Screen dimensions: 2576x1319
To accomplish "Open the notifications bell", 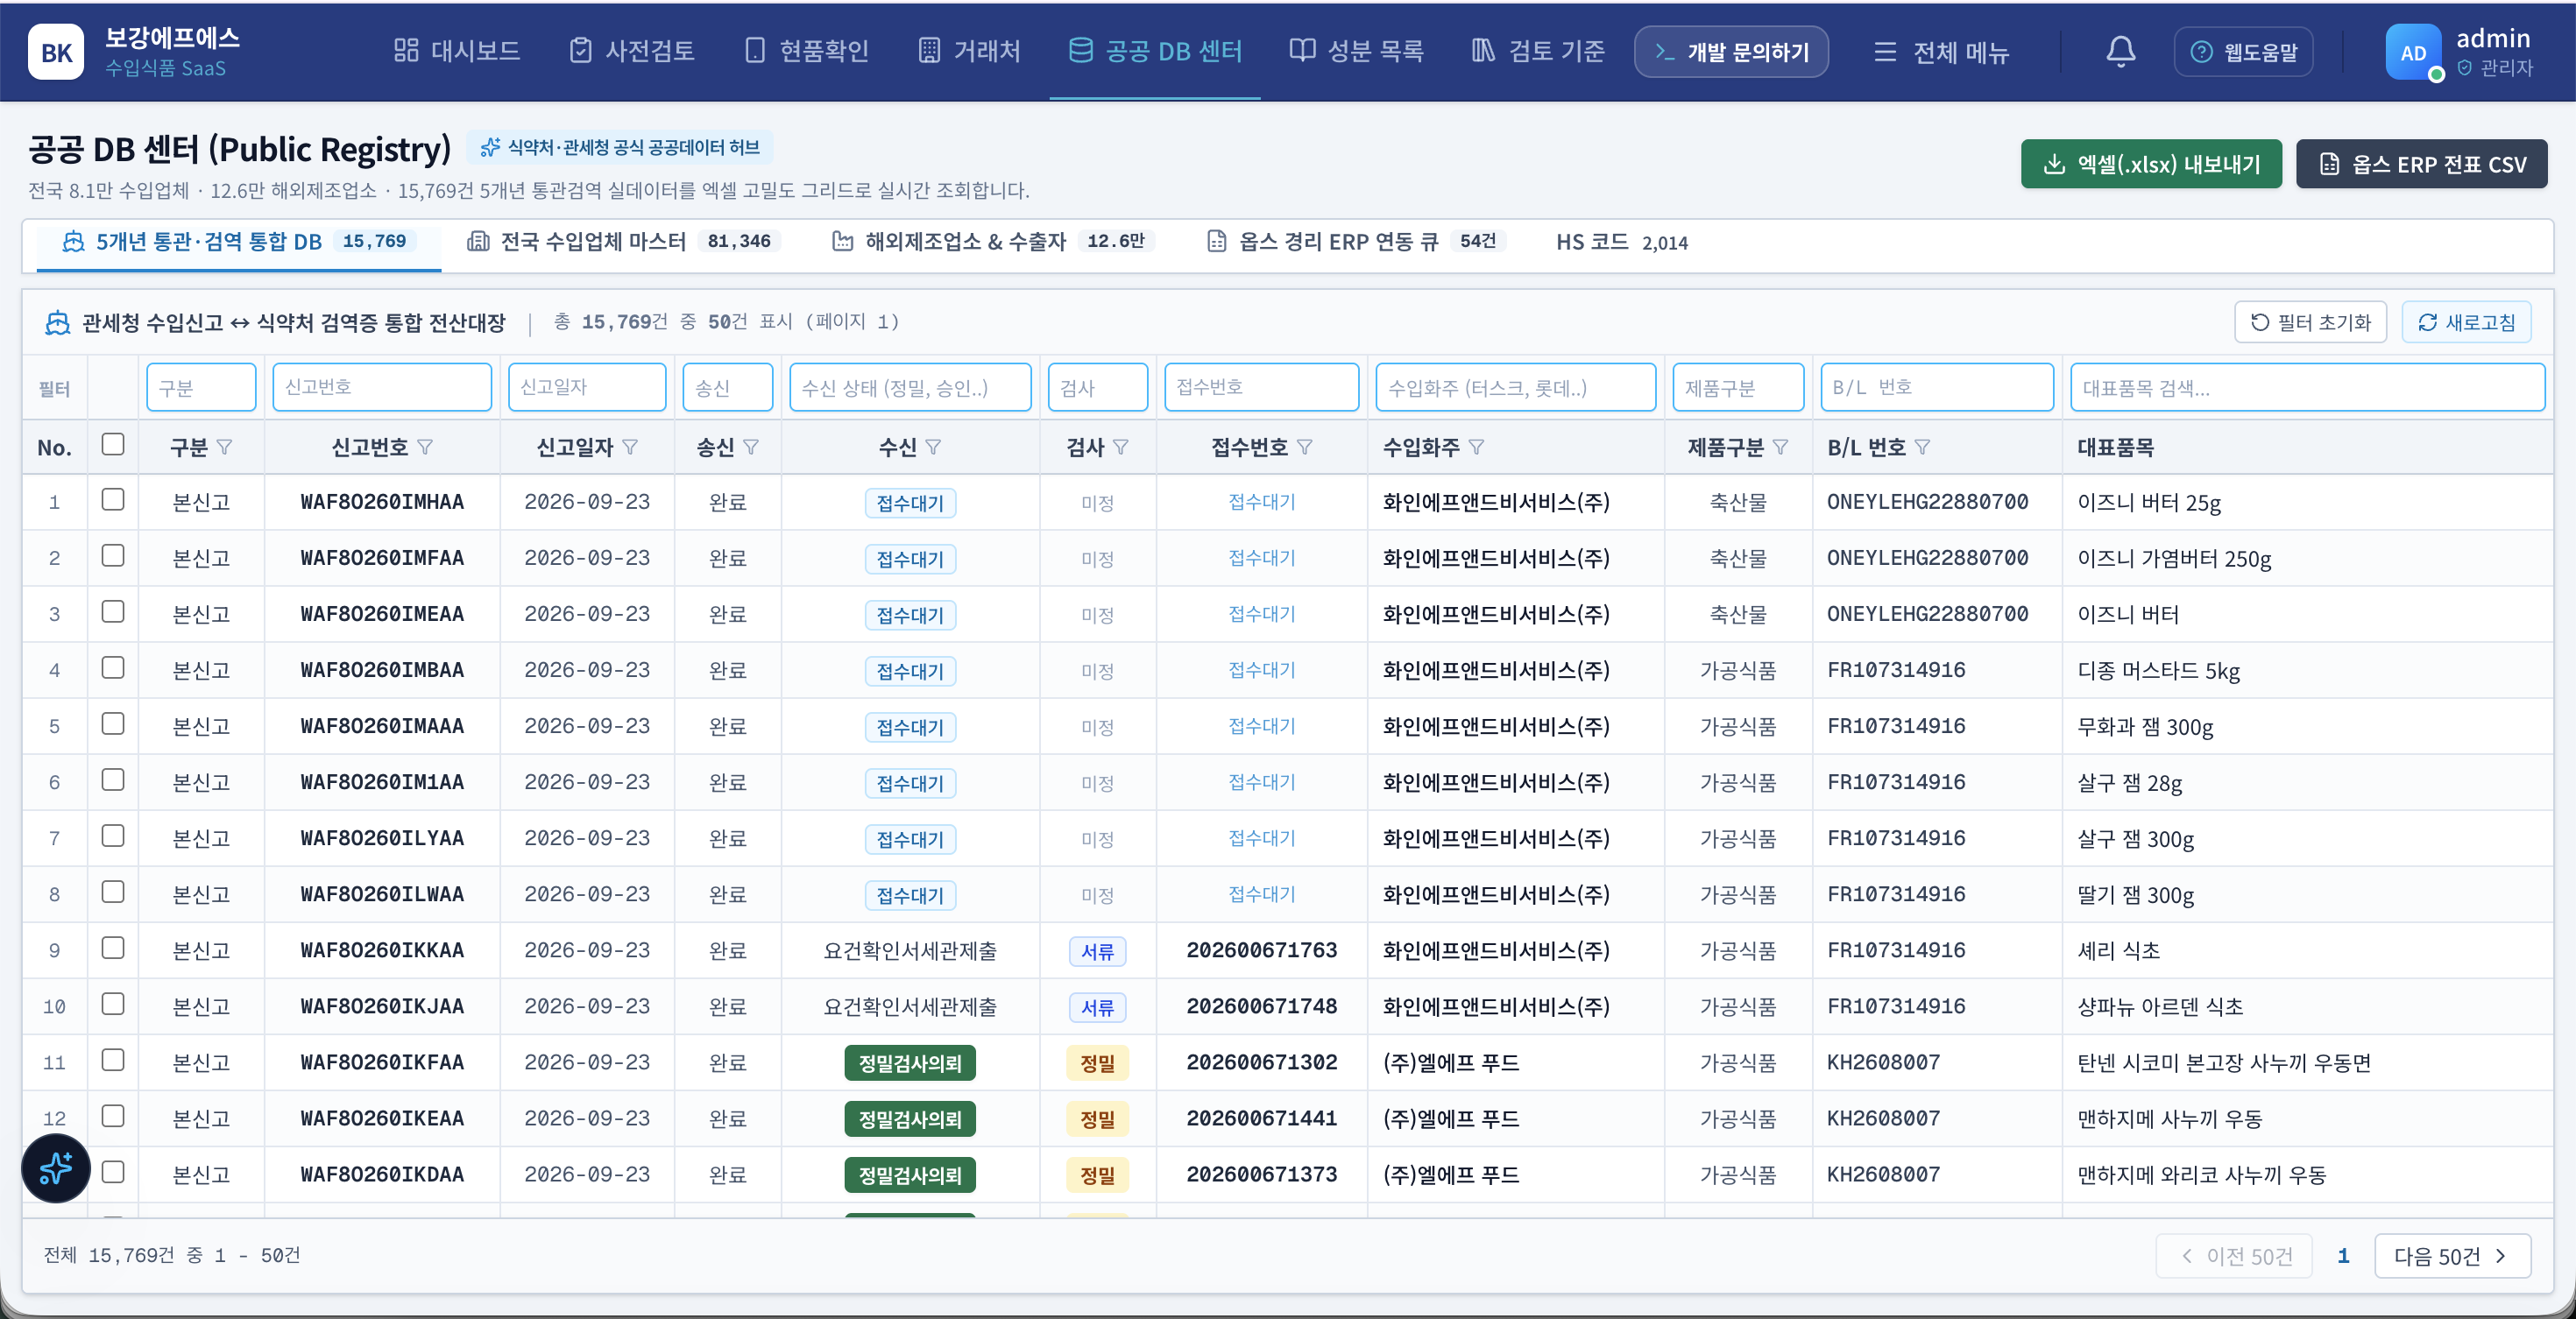I will tap(2120, 51).
